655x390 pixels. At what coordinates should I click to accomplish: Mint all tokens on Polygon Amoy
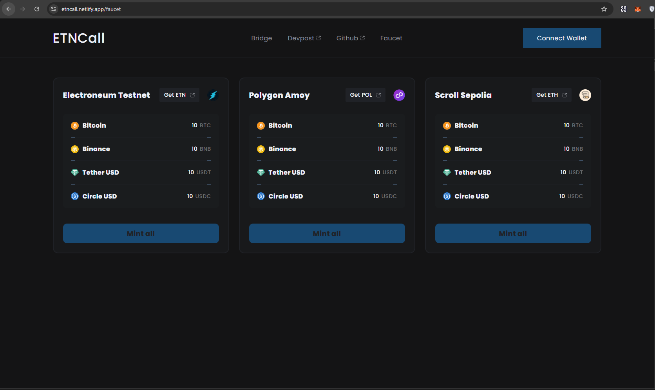(x=327, y=233)
